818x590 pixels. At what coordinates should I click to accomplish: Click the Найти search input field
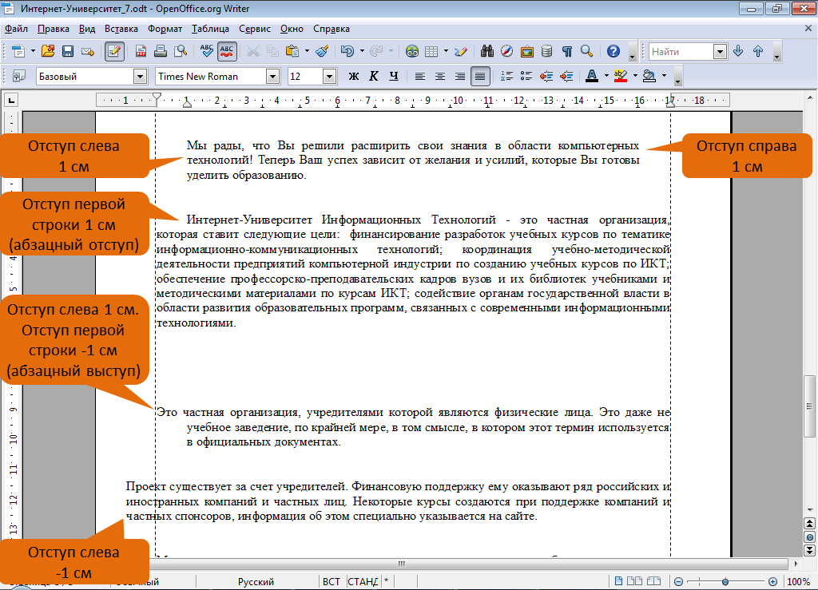681,52
